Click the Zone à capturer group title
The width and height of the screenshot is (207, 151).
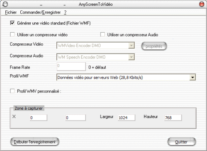pyautogui.click(x=29, y=109)
